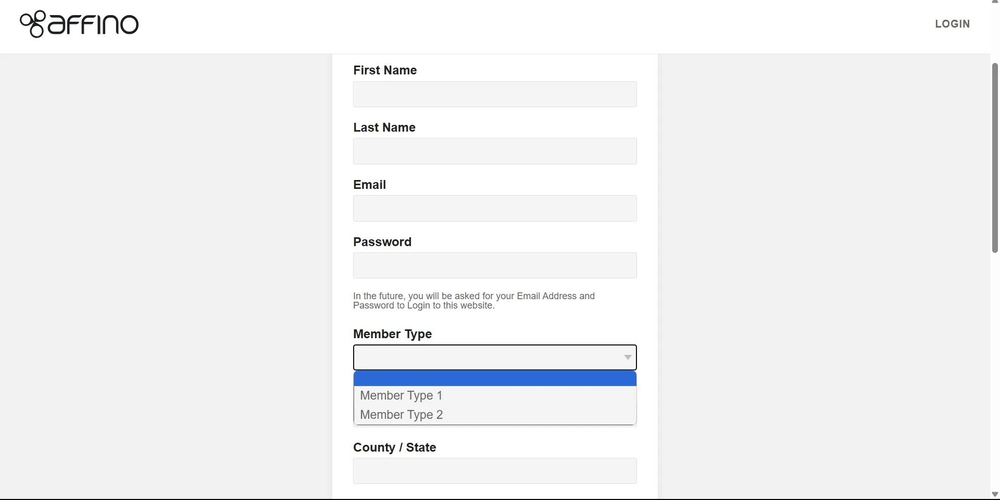The height and width of the screenshot is (500, 1000).
Task: Focus the First Name input field
Action: click(x=494, y=94)
